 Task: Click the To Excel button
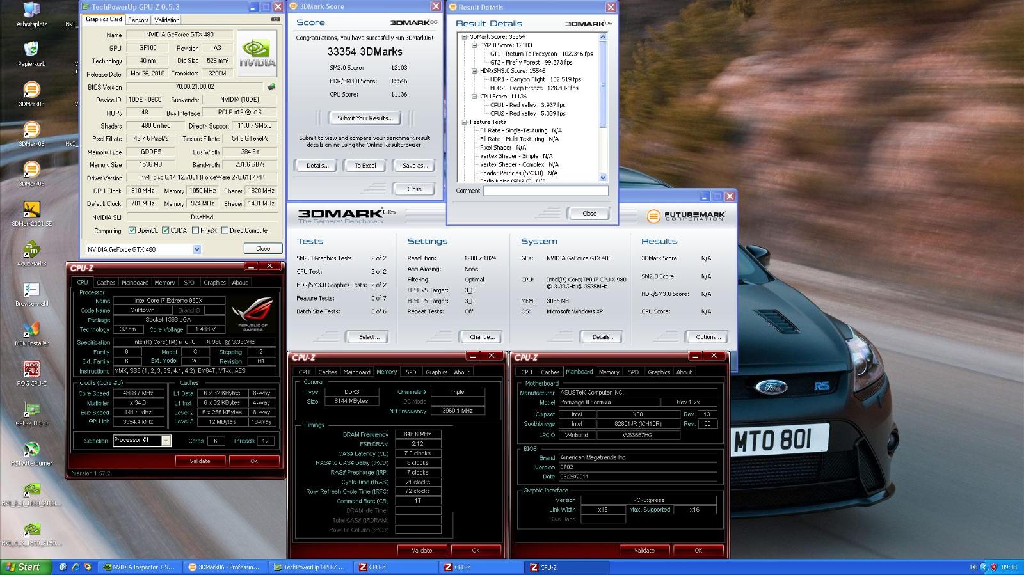pos(365,166)
